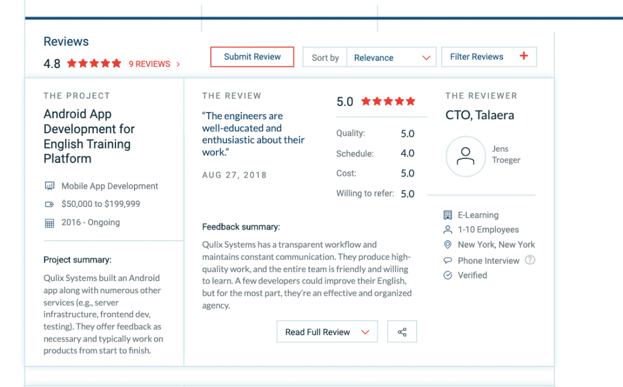Click the reviewer avatar profile icon
This screenshot has height=387, width=623.
coord(465,156)
